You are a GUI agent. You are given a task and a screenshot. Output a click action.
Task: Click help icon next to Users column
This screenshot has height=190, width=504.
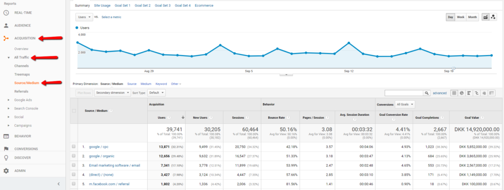[169, 118]
